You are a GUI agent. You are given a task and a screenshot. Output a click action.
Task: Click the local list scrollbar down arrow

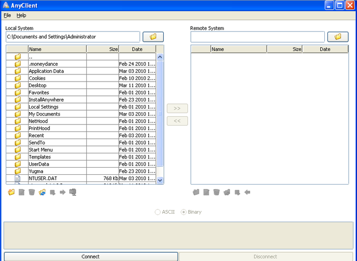160,180
